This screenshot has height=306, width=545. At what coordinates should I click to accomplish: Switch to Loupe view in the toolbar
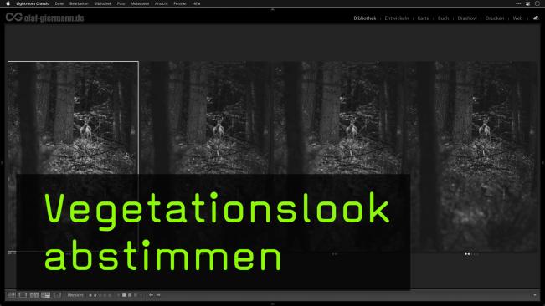click(23, 295)
